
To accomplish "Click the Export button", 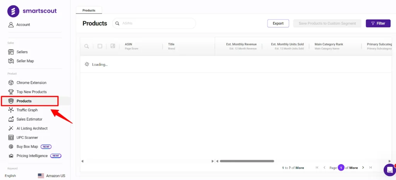I will (x=278, y=24).
